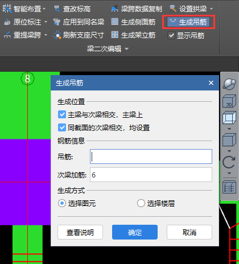Open dropdown below solid box icon
This screenshot has width=239, height=264.
pyautogui.click(x=229, y=151)
